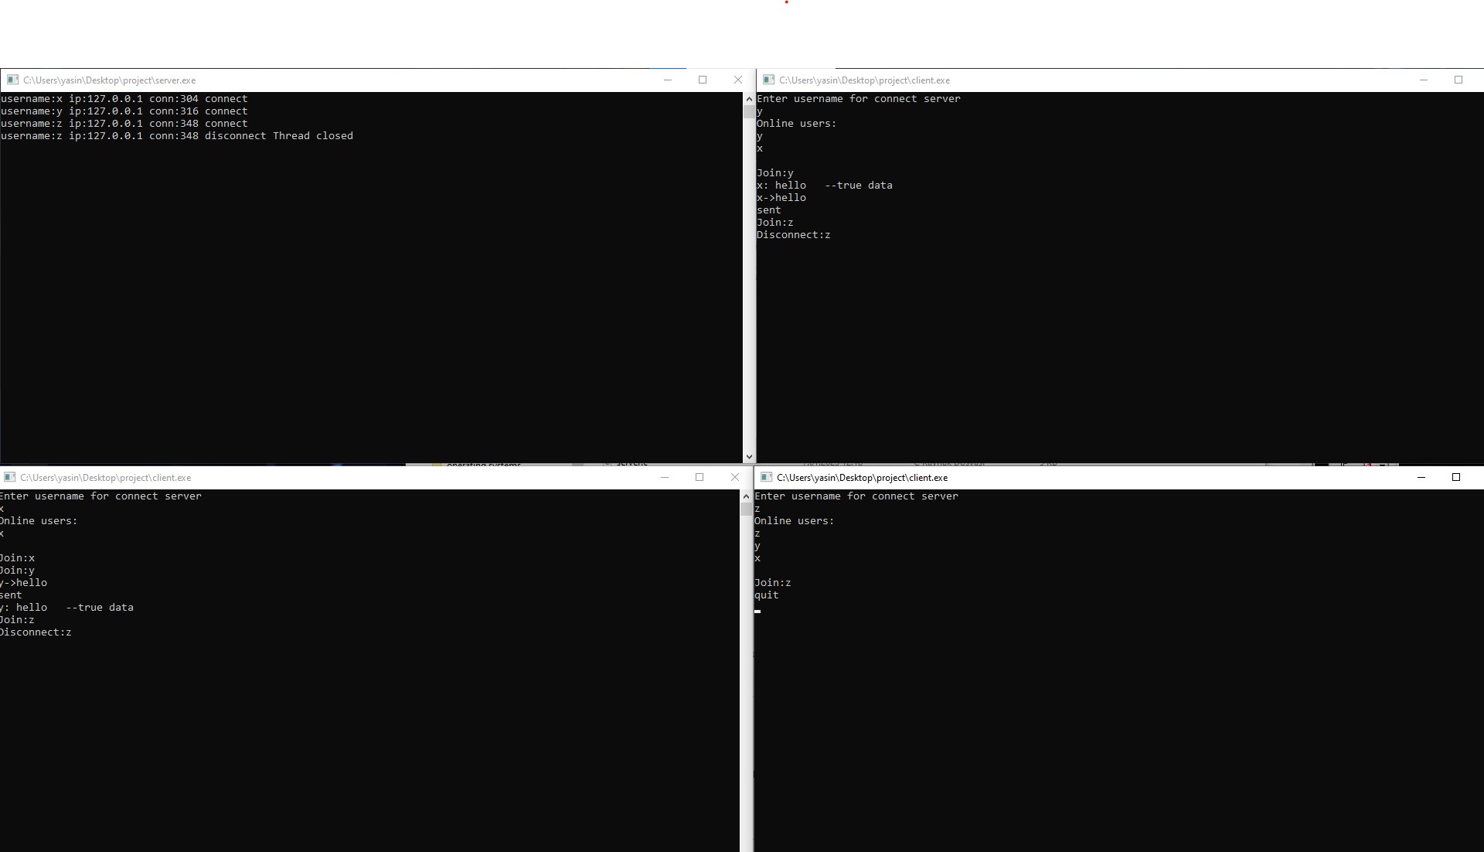Close the client window logged in as x
This screenshot has height=852, width=1484.
click(734, 477)
